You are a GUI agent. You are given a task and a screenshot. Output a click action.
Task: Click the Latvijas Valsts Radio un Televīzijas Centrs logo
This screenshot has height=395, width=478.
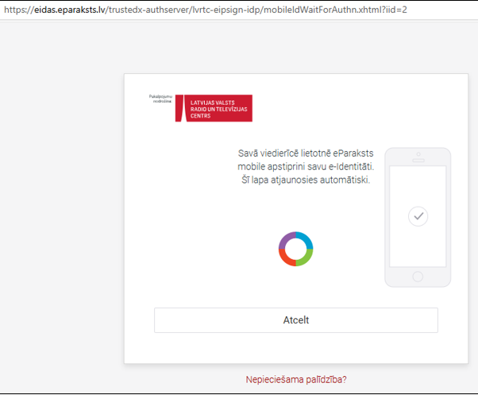click(213, 108)
